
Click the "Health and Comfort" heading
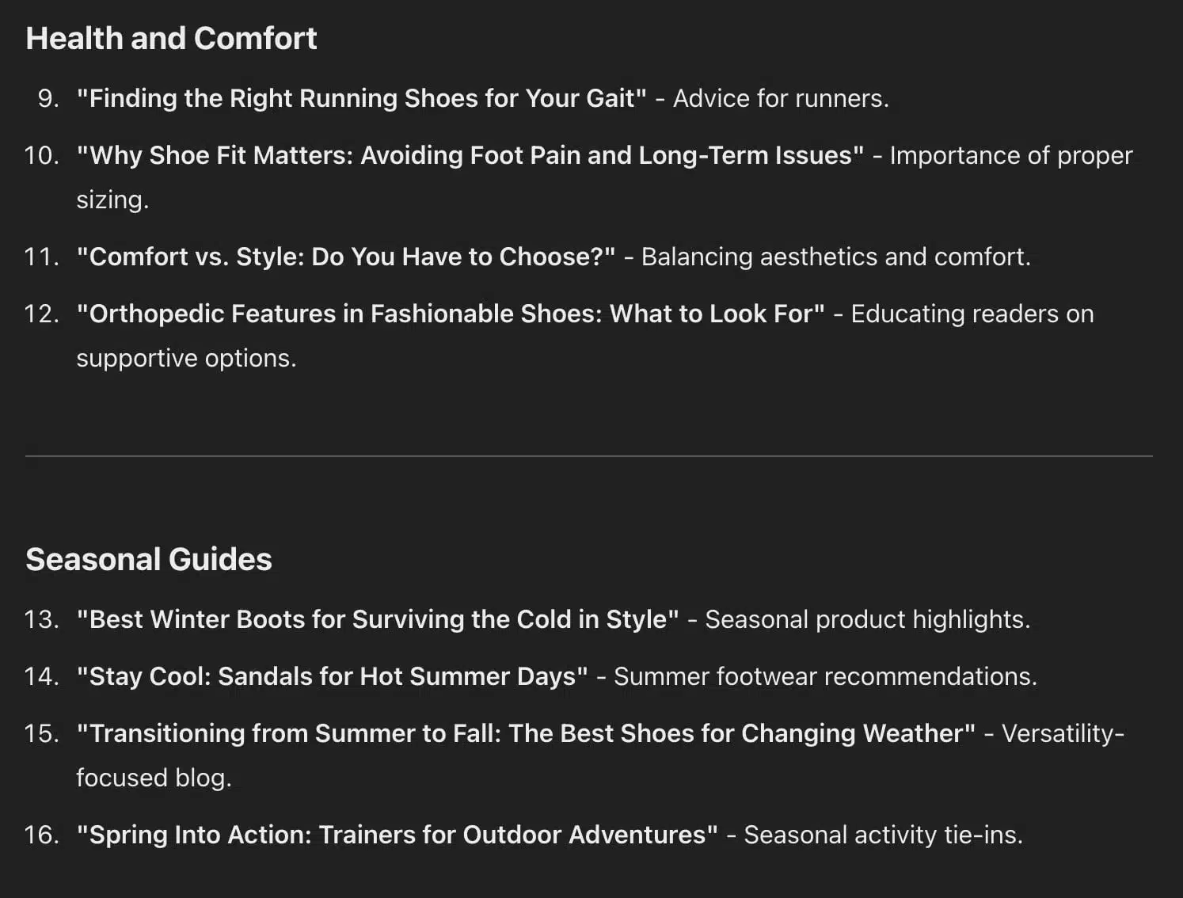pyautogui.click(x=171, y=38)
